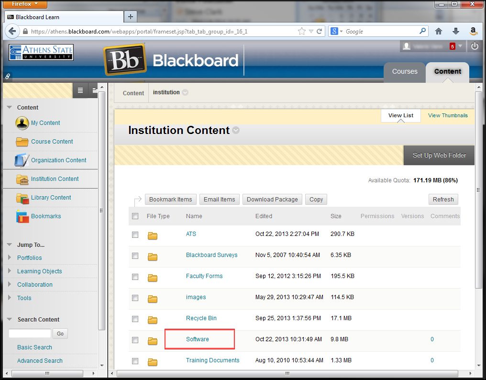Click the Library Content icon
This screenshot has height=380, width=486.
tap(22, 198)
